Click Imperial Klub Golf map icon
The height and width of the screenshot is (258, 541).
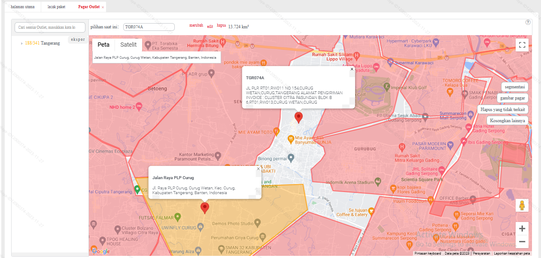tap(387, 87)
